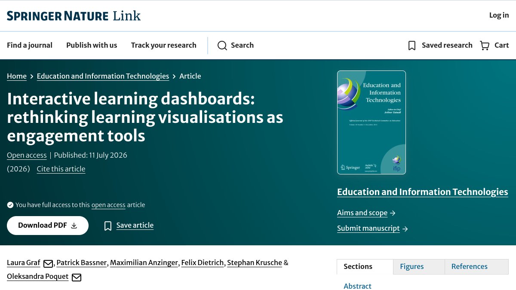Click the arrow after Aims and scope

pos(393,213)
